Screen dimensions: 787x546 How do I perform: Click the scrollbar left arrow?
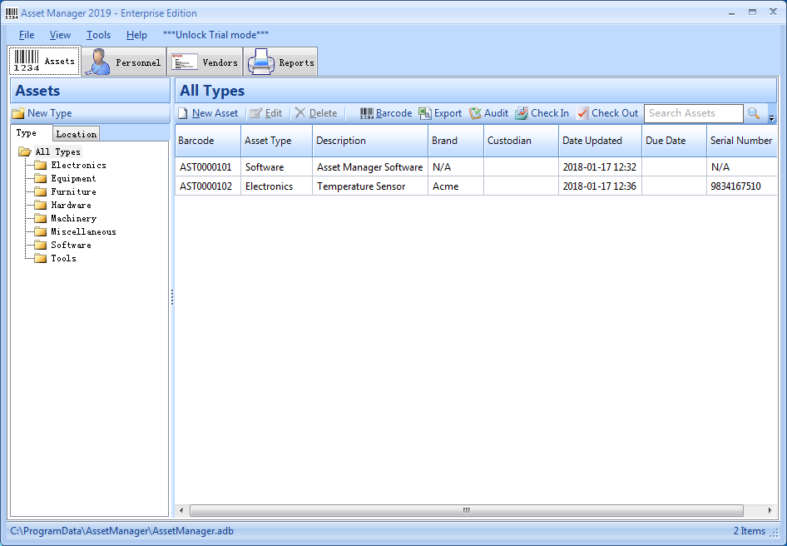[x=181, y=510]
